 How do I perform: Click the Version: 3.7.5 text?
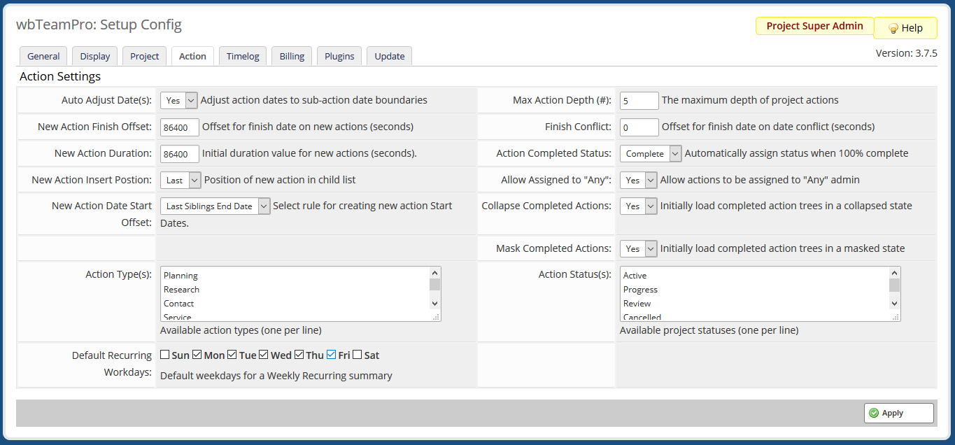point(906,53)
